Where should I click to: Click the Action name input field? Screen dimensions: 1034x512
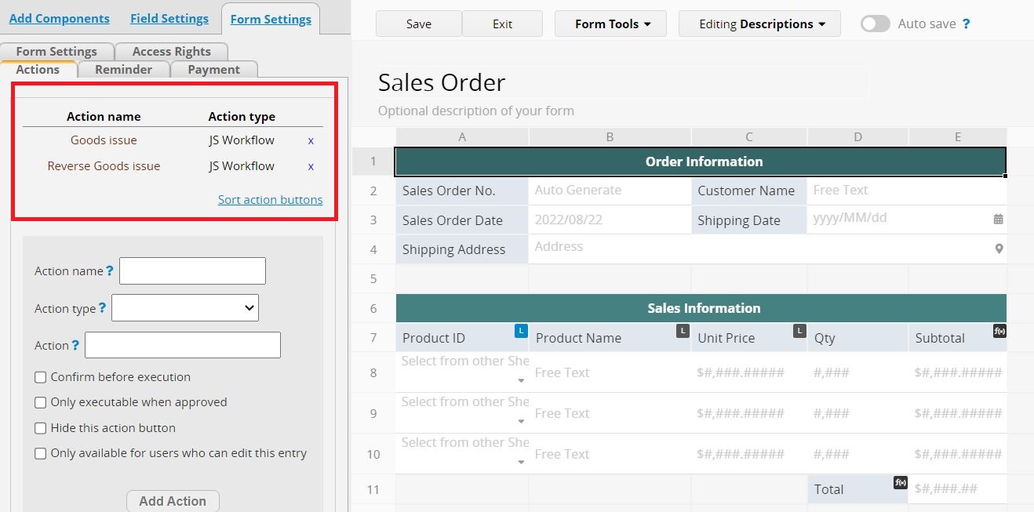click(x=192, y=271)
